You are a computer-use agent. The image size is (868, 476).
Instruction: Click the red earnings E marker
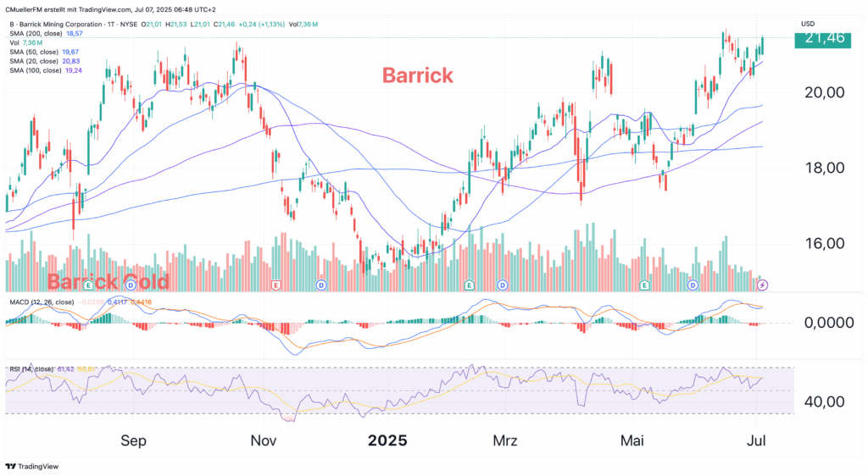click(275, 285)
